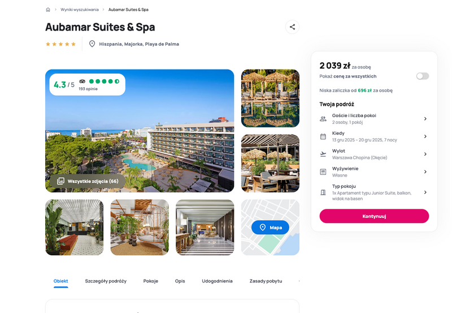The height and width of the screenshot is (313, 452).
Task: Open the hotel lobby thumbnail with red sofa
Action: pos(75,227)
